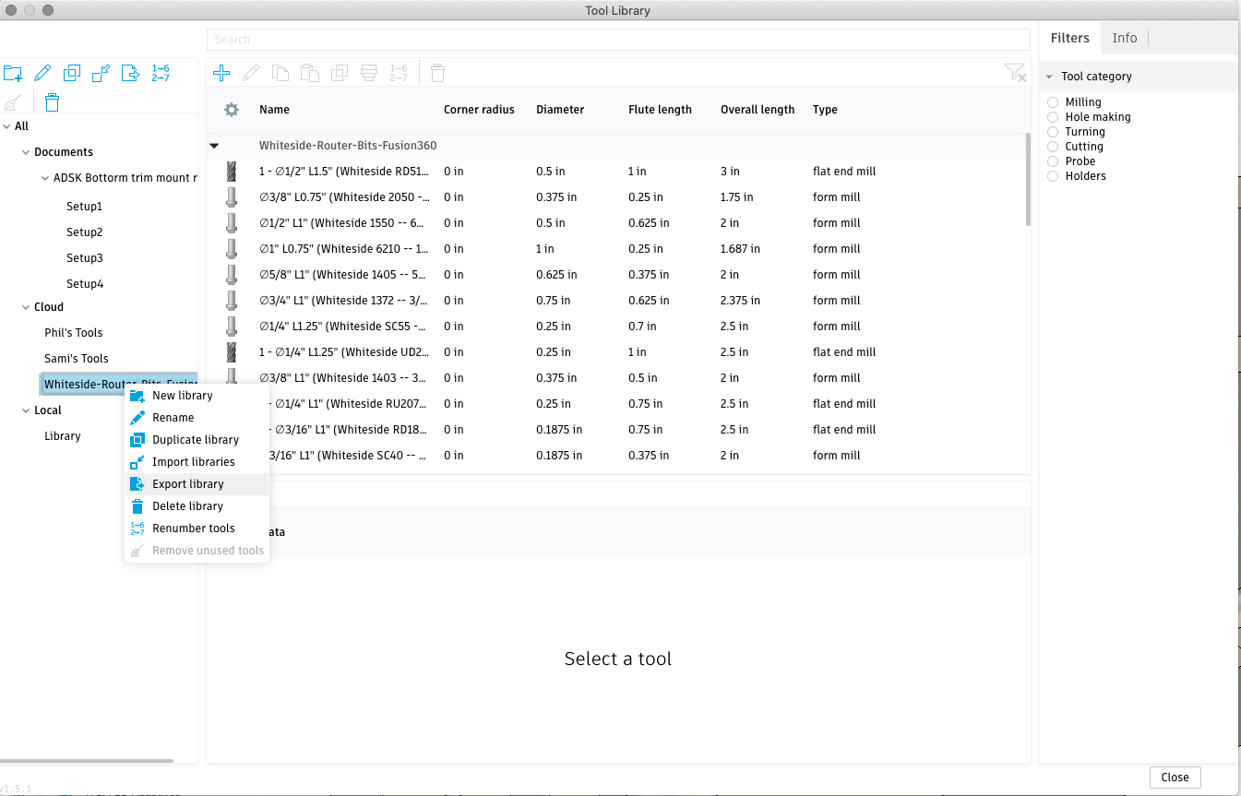Click the Duplicate tool icon in the tool toolbar
Screen dimensions: 1241x796
[x=340, y=73]
